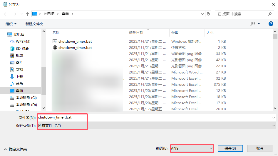This screenshot has width=278, height=156.
Task: Open the view options icon
Action: 252,24
